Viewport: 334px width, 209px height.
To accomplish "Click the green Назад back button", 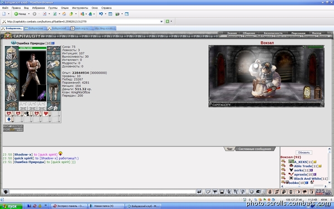I will point(20,14).
